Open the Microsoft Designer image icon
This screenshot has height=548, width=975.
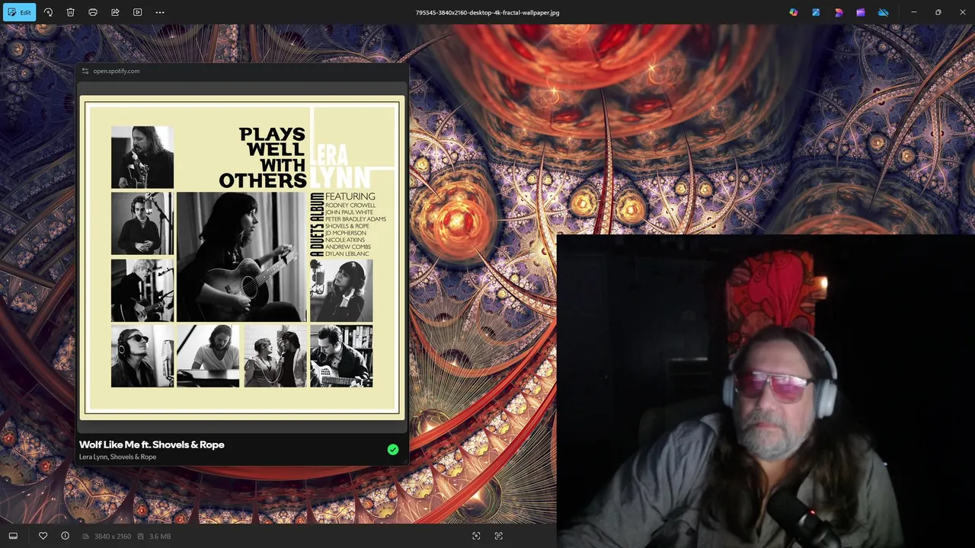816,12
